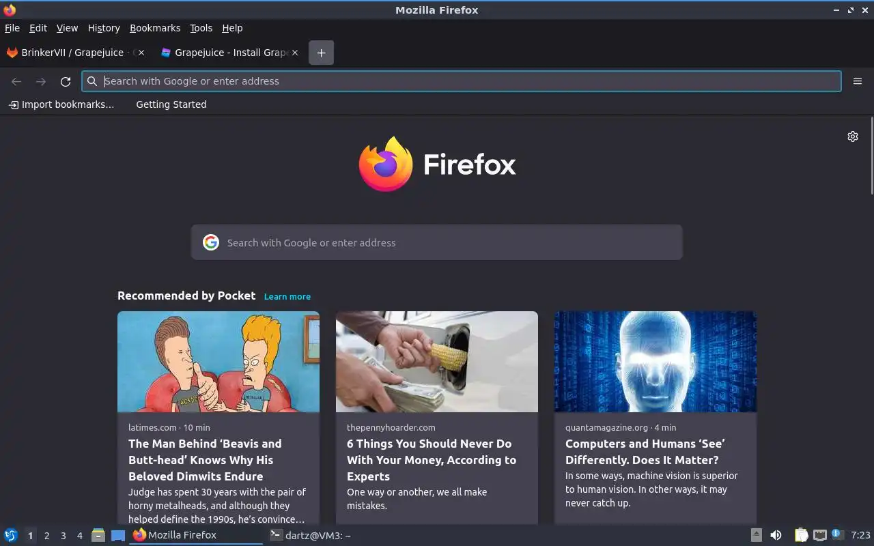Click the Beavis and Butt-head article thumbnail
Image resolution: width=874 pixels, height=546 pixels.
218,362
